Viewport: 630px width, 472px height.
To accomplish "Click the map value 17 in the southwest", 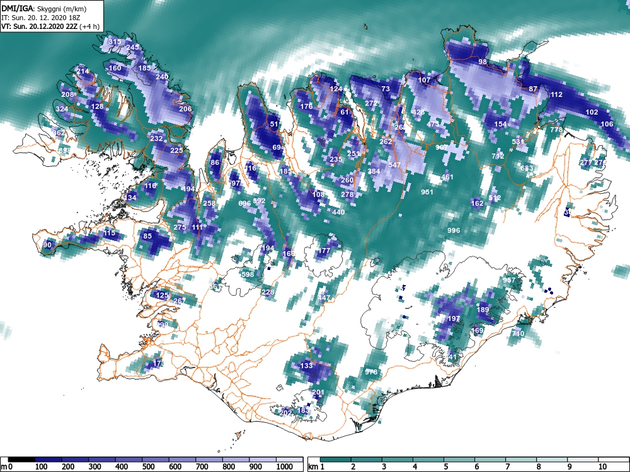I will point(157,362).
